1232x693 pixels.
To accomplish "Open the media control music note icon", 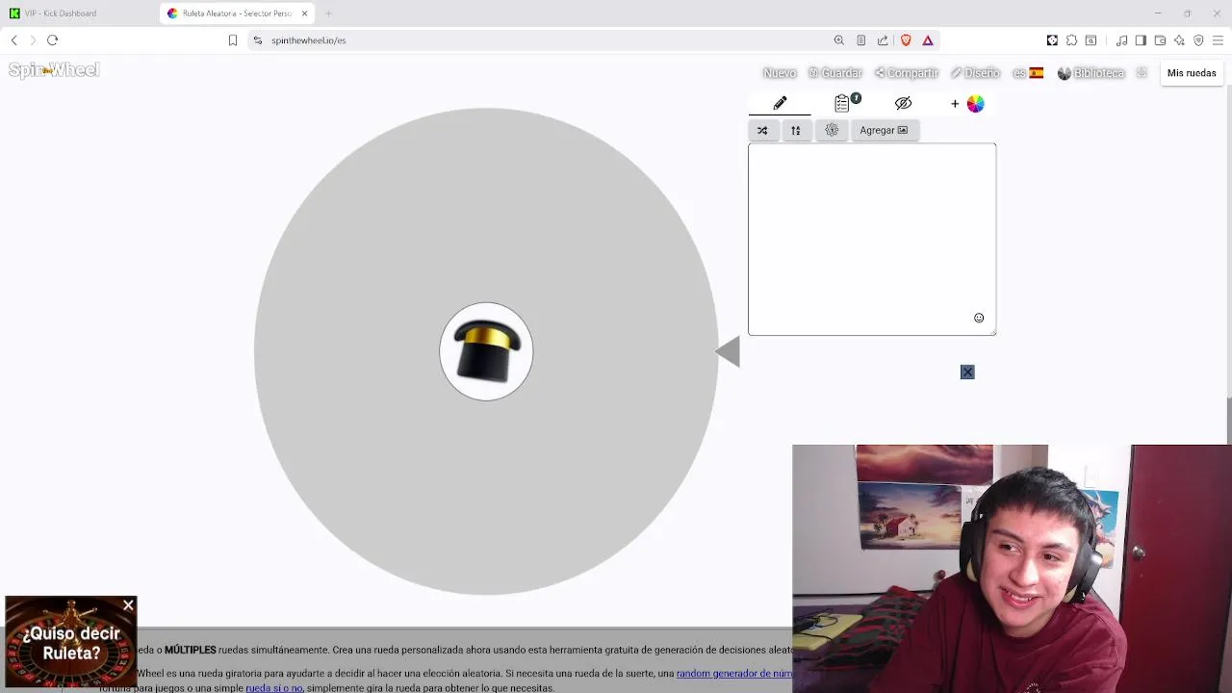I will pyautogui.click(x=1122, y=40).
